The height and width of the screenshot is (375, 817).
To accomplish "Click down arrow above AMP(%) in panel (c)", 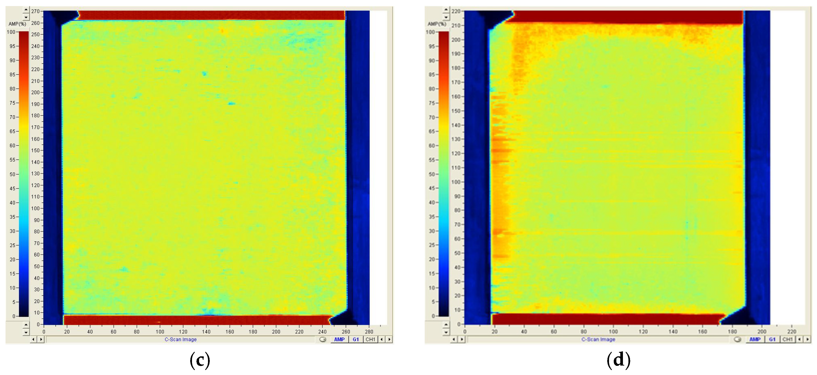I will coord(26,17).
